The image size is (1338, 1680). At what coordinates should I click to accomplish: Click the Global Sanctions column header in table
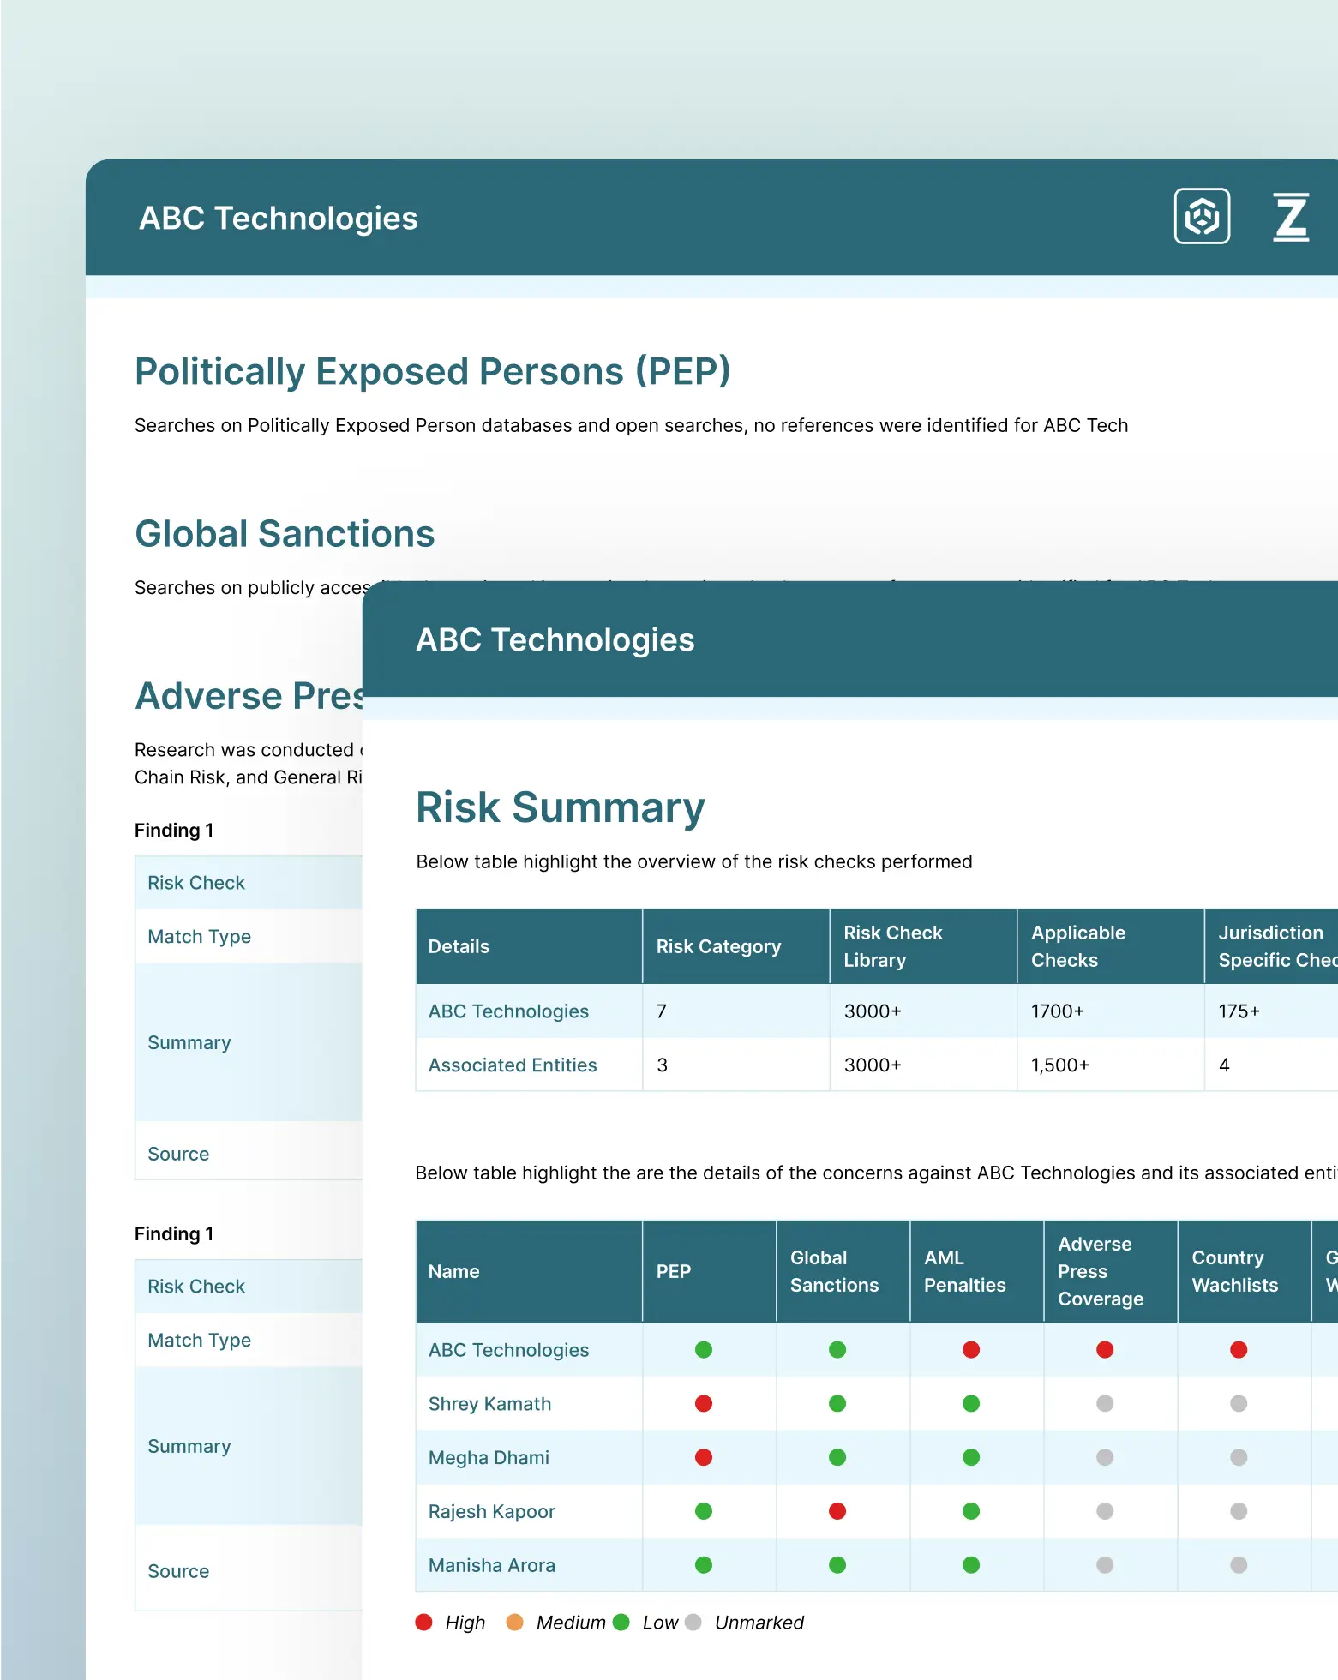[x=843, y=1271]
